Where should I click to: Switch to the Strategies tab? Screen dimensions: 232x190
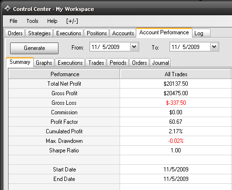click(39, 33)
